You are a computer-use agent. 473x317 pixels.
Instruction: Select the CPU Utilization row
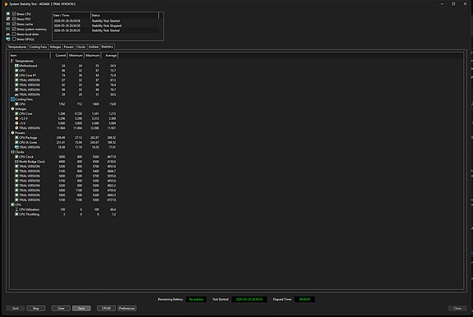point(64,209)
